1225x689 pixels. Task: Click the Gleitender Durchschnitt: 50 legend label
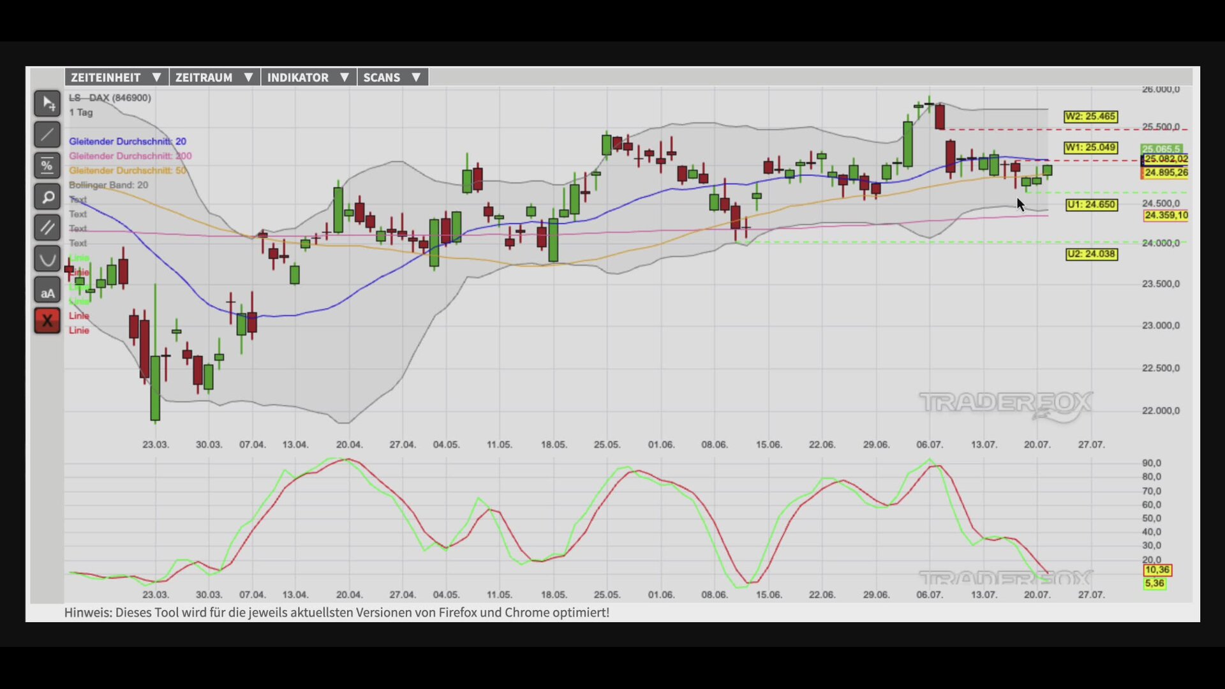(x=128, y=170)
